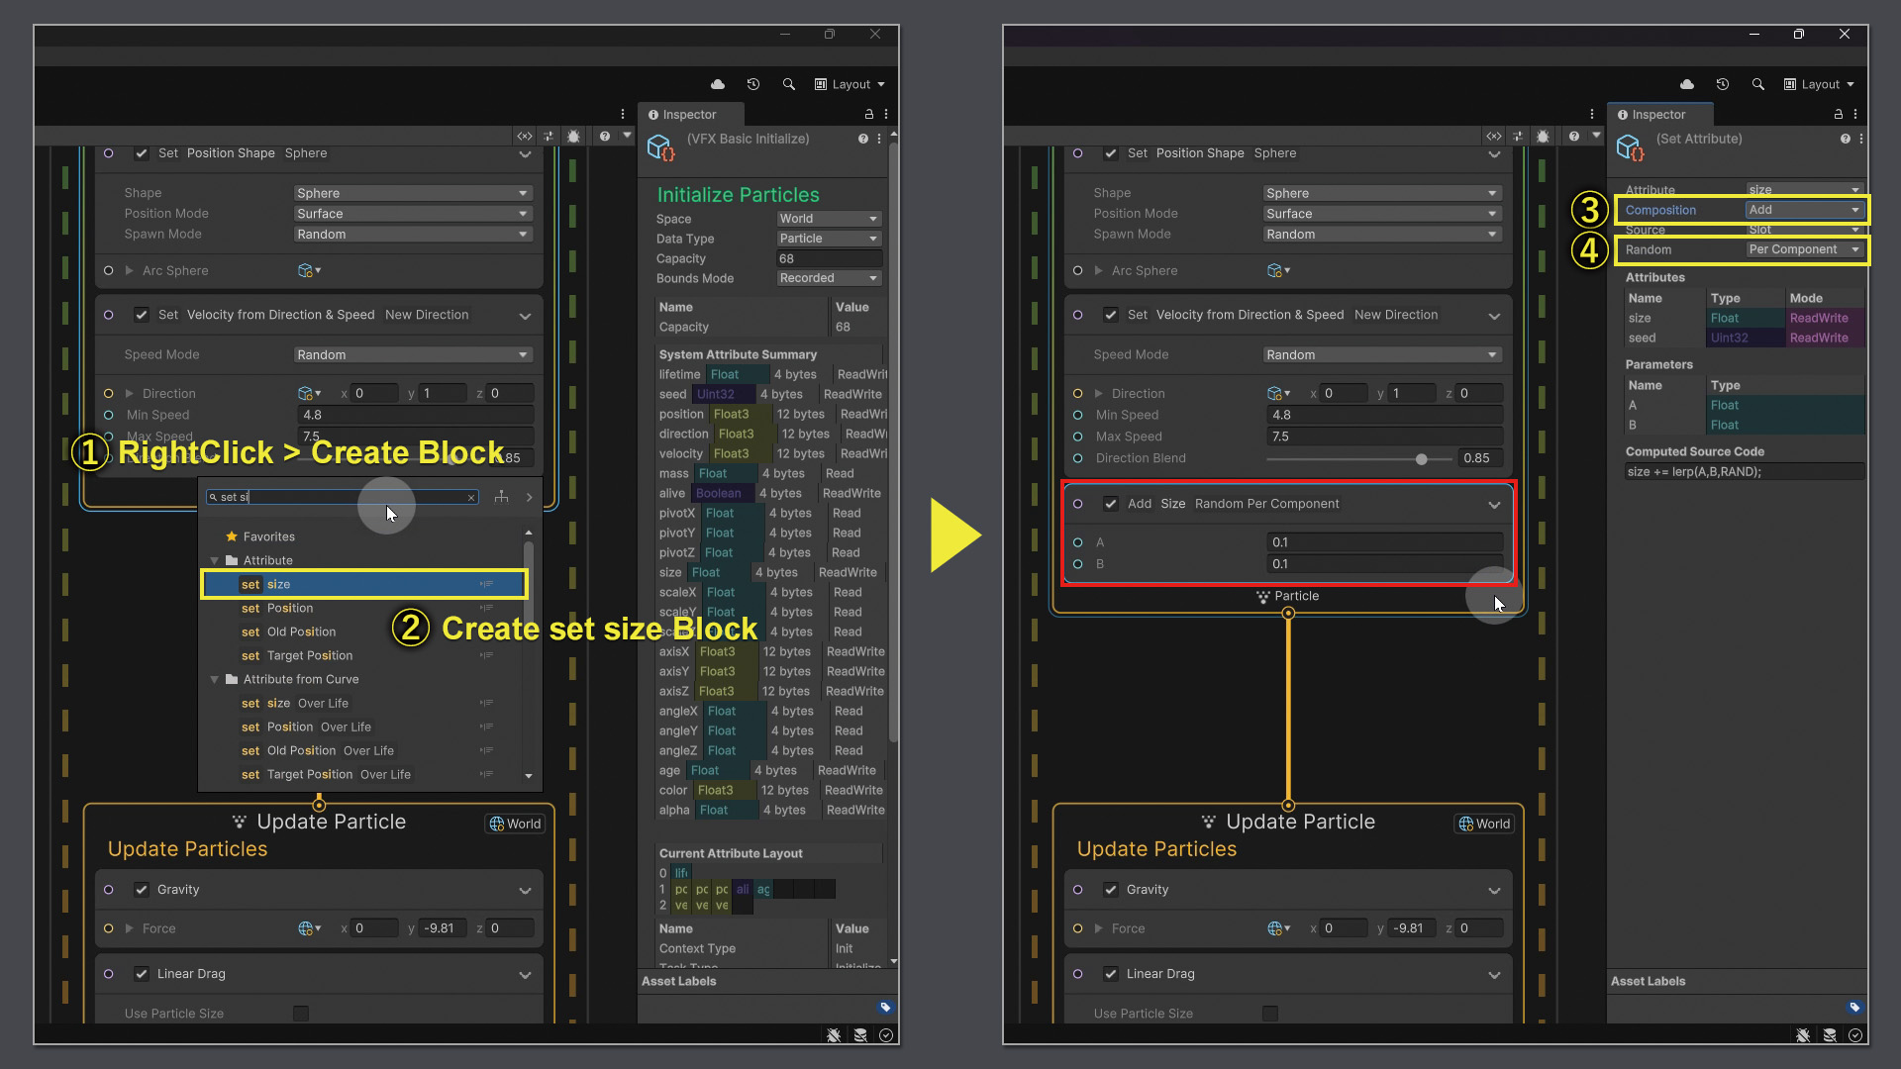This screenshot has height=1069, width=1901.
Task: Open the Random dropdown set to Per Component
Action: (x=1804, y=249)
